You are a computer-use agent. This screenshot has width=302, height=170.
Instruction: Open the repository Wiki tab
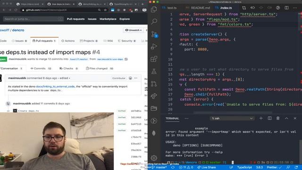pos(108,41)
